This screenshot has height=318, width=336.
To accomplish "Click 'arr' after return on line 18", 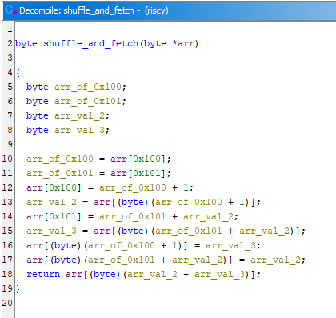I will [x=74, y=274].
